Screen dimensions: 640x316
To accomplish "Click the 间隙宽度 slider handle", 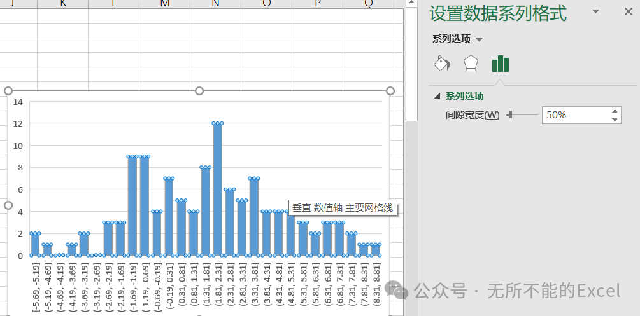I will 510,115.
